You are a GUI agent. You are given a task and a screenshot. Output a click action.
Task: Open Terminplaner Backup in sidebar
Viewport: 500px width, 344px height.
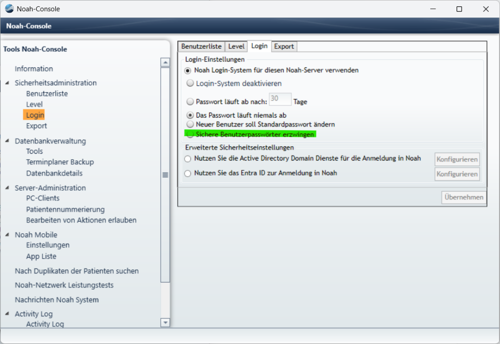tap(60, 162)
